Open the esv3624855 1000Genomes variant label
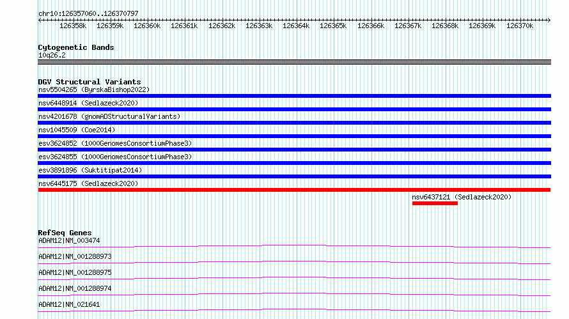The width and height of the screenshot is (569, 319). point(115,157)
